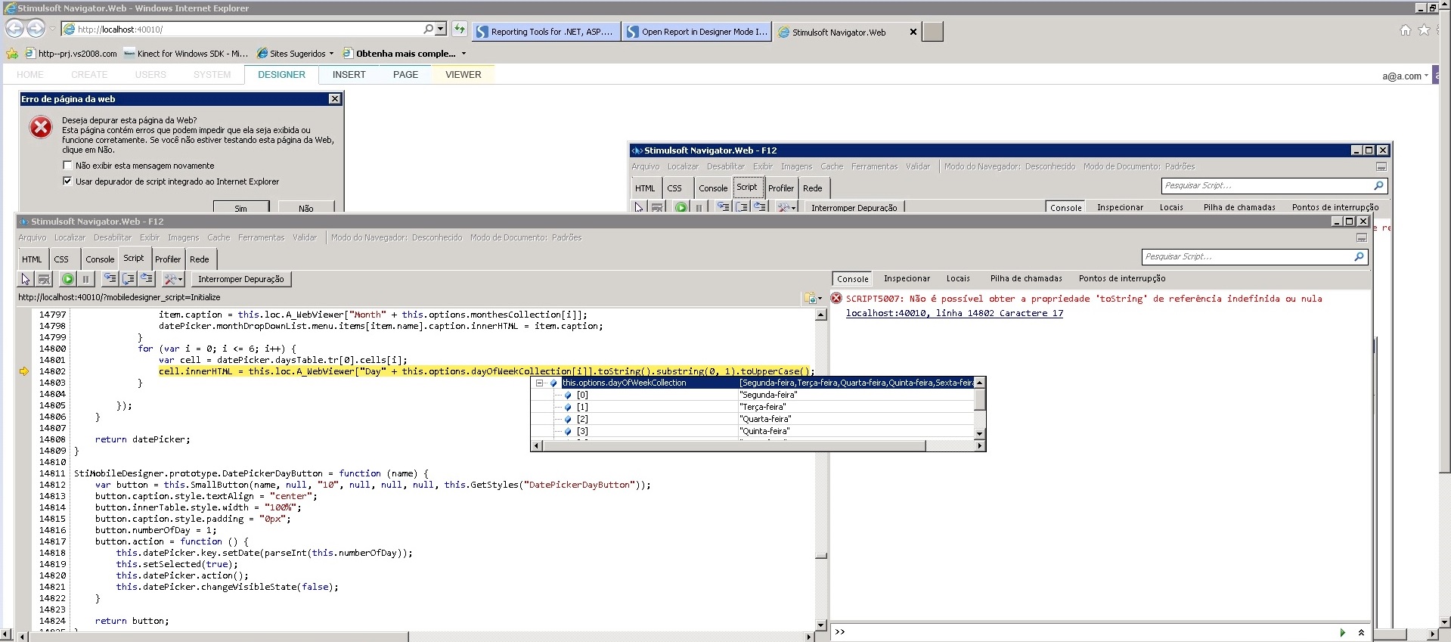The height and width of the screenshot is (642, 1451).
Task: Click Interromper Depuração button in front window
Action: tap(240, 279)
